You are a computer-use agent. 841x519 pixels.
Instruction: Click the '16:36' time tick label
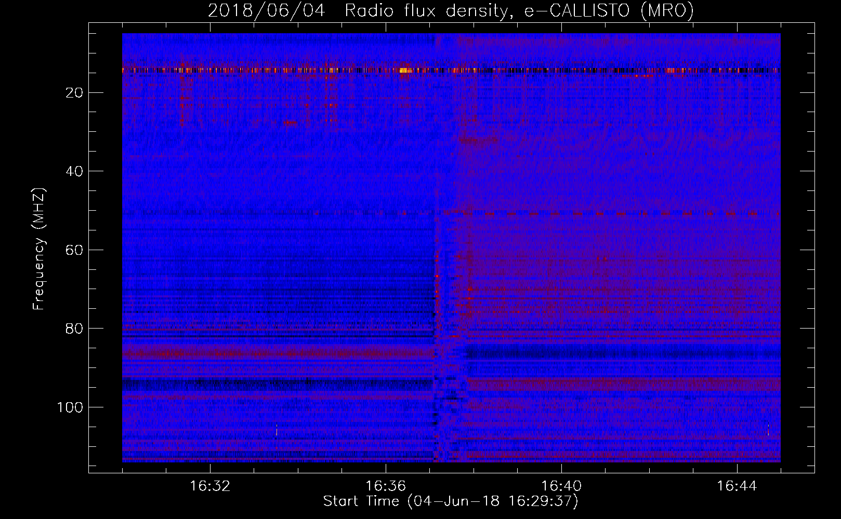pyautogui.click(x=386, y=486)
